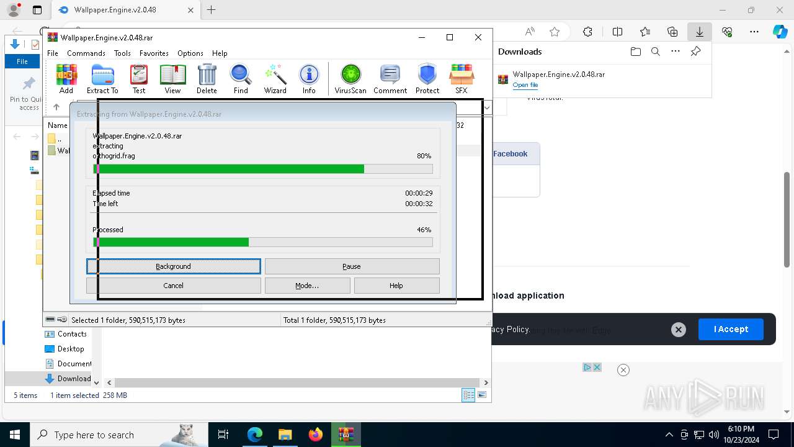The image size is (794, 447).
Task: Click the View toolbar icon
Action: click(172, 79)
